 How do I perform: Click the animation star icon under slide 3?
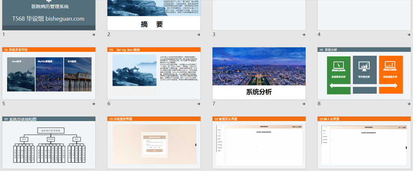[x=304, y=35]
